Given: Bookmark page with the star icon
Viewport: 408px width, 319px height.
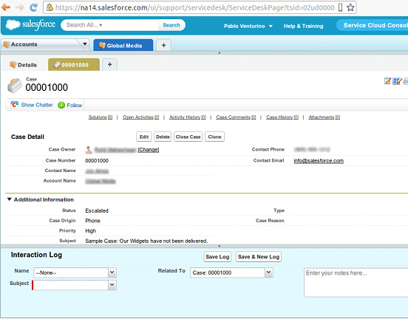Looking at the screenshot, I should (350, 7).
